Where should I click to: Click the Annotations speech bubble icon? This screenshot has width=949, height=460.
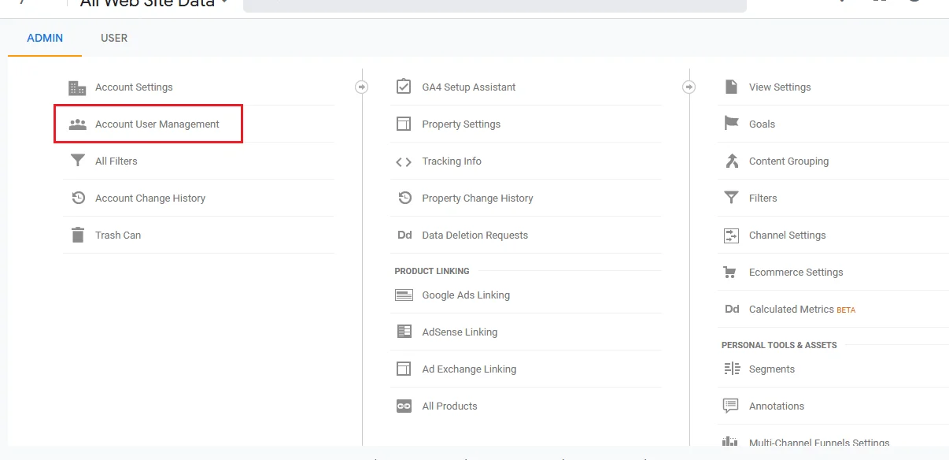731,406
